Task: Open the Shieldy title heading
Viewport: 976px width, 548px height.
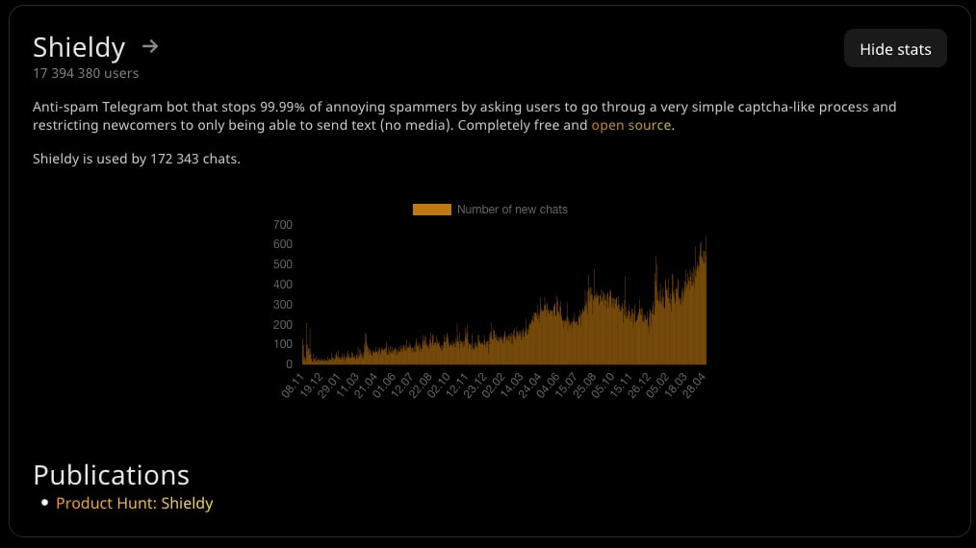Action: [79, 47]
